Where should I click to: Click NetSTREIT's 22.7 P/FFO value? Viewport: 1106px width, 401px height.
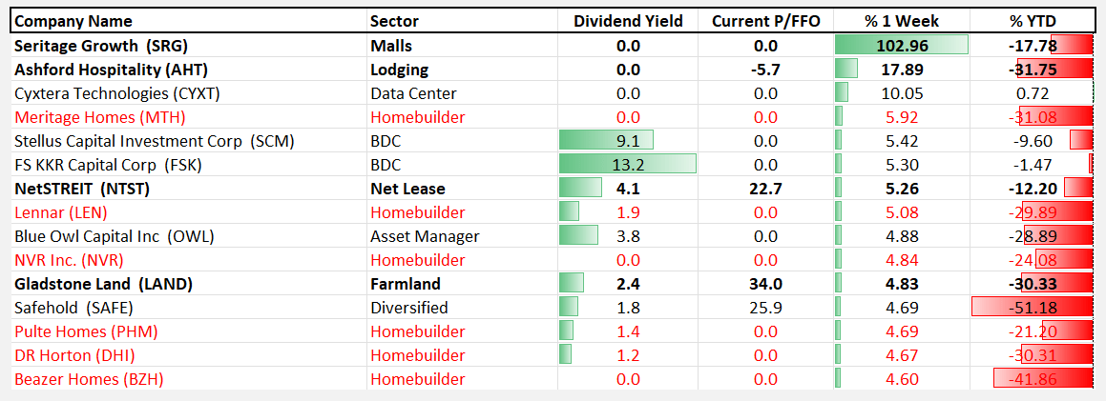(765, 189)
